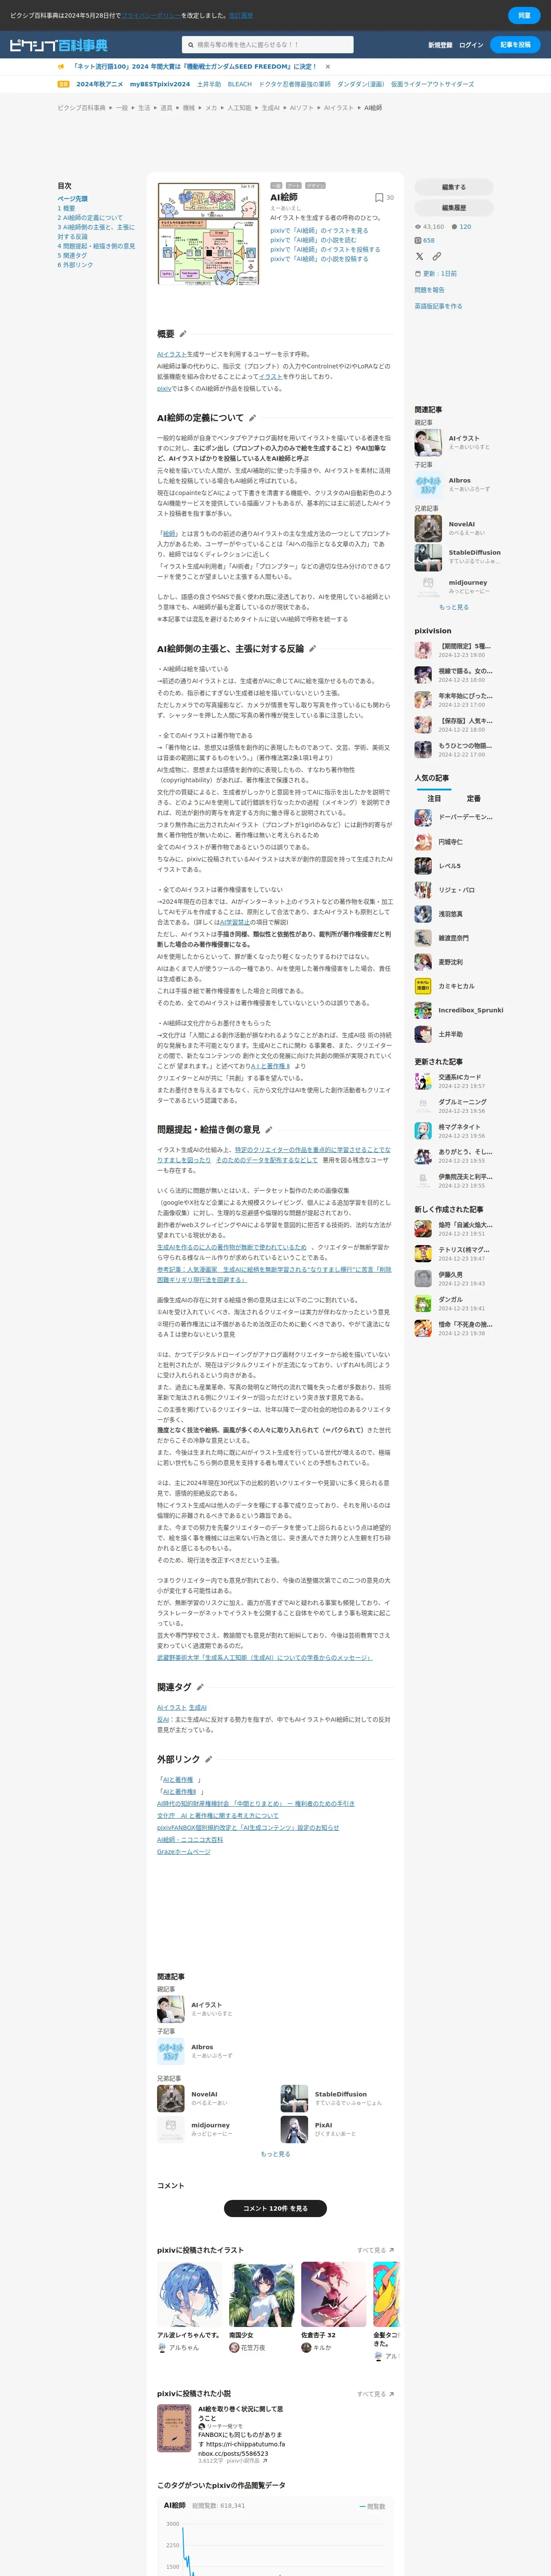Click 新規登録 in the header
This screenshot has height=2576, width=551.
tap(440, 45)
